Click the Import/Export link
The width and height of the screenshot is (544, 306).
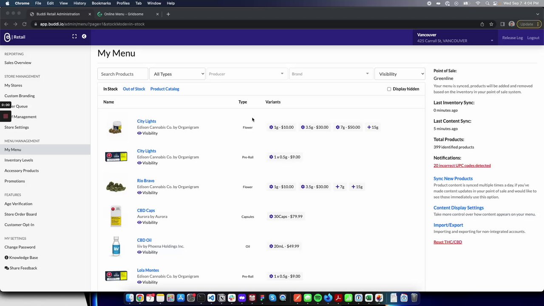(x=448, y=225)
